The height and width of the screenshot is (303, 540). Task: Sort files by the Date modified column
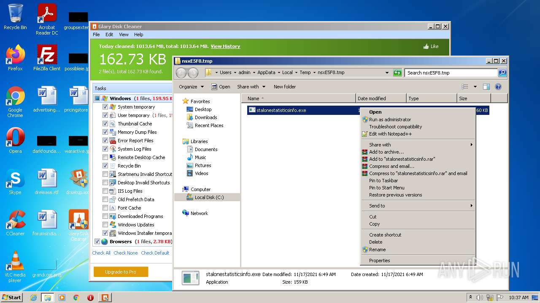point(381,98)
